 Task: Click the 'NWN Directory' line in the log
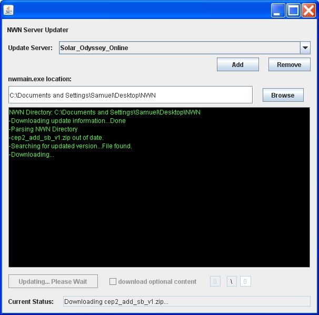point(105,112)
